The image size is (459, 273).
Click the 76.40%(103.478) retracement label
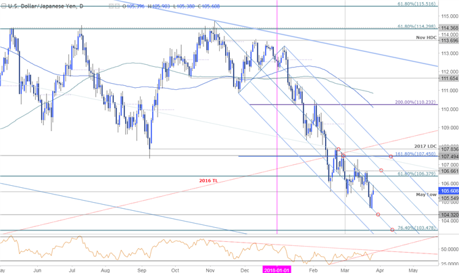click(x=416, y=228)
